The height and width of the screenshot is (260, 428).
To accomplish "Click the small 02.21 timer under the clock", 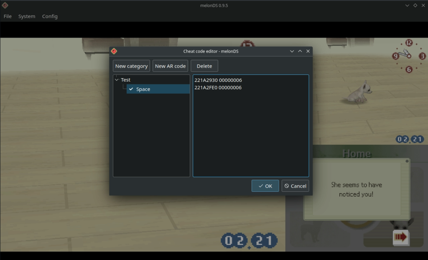I will point(410,139).
